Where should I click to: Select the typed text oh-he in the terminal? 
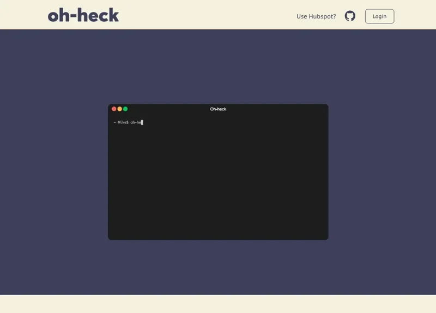click(x=136, y=121)
